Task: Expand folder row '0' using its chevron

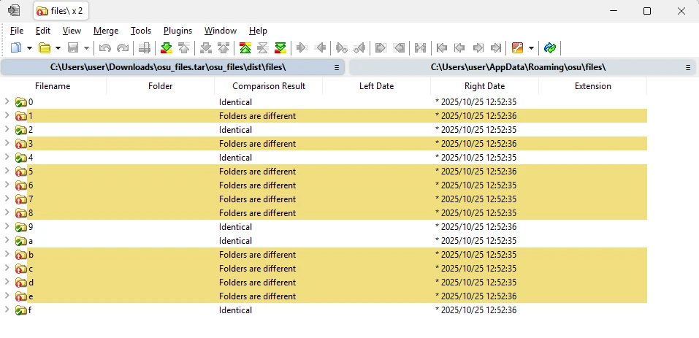Action: 7,102
